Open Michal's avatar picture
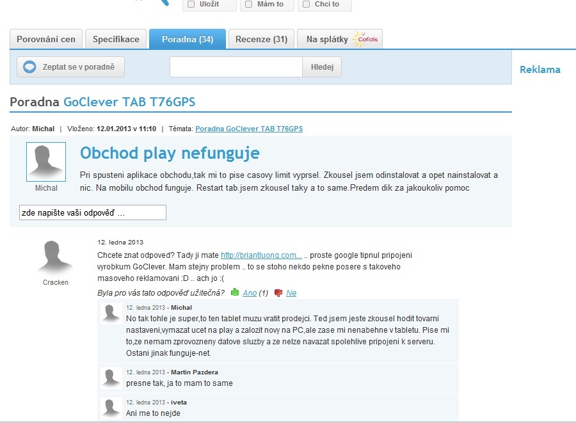 tap(45, 163)
